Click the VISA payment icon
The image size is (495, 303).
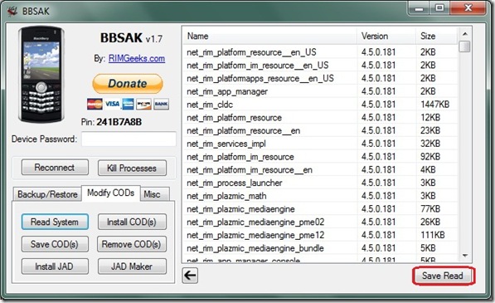coord(112,104)
